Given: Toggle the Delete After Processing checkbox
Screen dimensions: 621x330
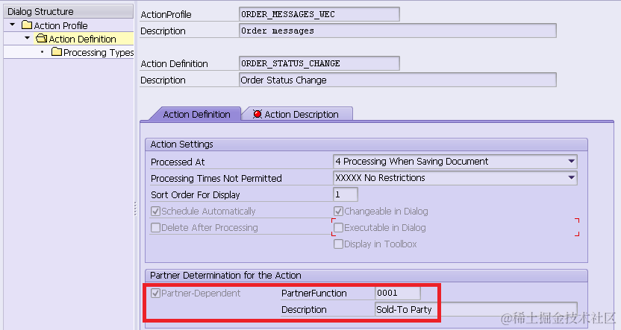Looking at the screenshot, I should (x=156, y=228).
